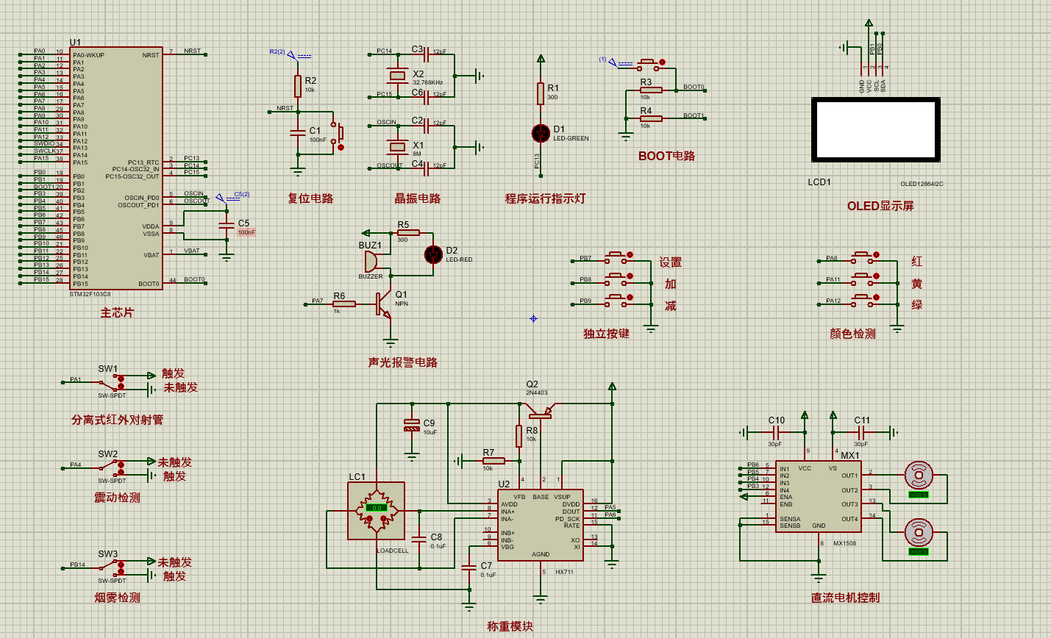Viewport: 1051px width, 638px height.
Task: Click the 烟雾检测 label
Action: (x=117, y=598)
